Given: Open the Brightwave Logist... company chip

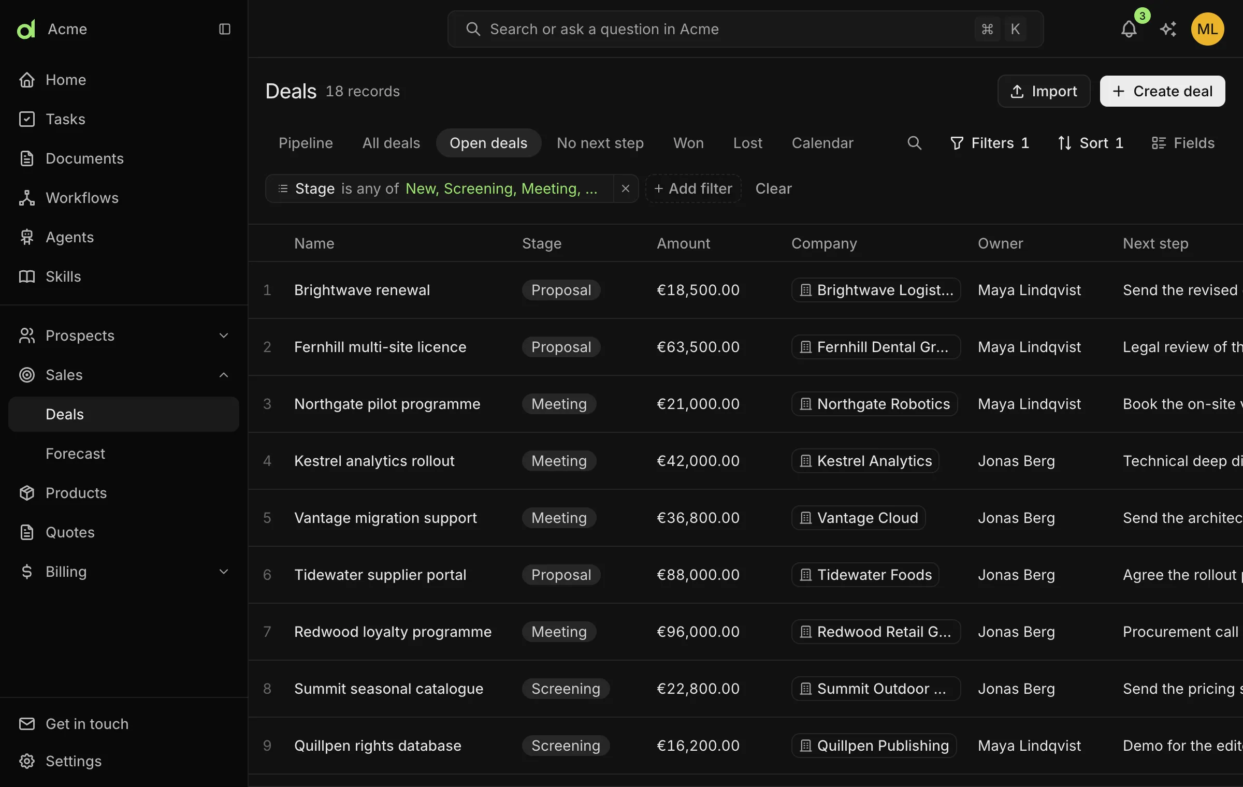Looking at the screenshot, I should coord(876,290).
